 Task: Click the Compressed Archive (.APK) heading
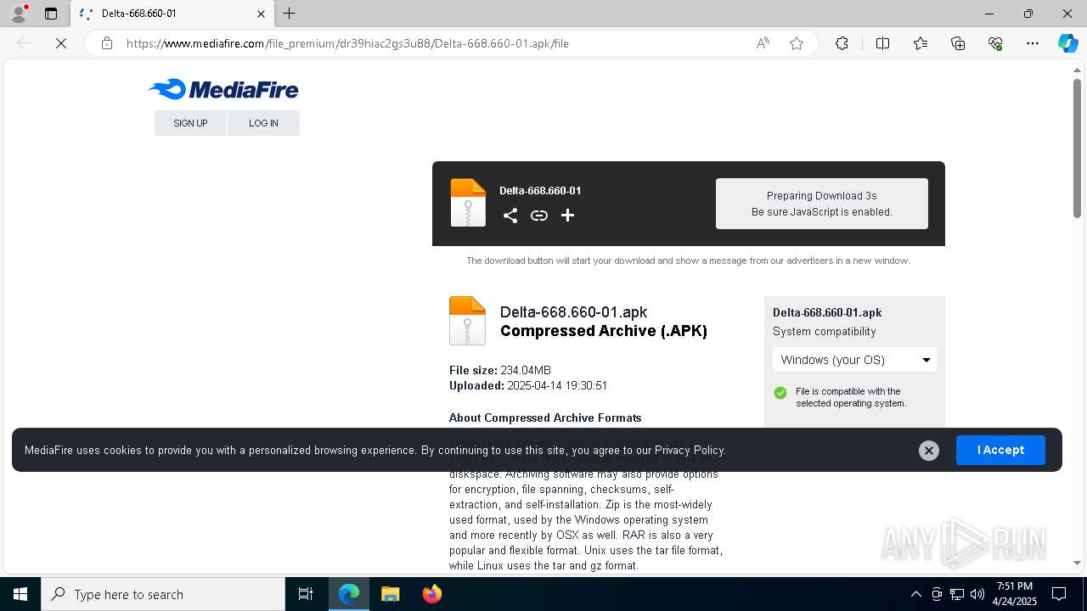[604, 331]
